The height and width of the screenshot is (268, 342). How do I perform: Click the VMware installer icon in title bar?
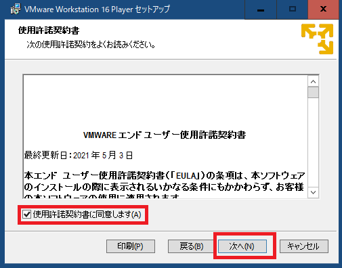click(16, 9)
